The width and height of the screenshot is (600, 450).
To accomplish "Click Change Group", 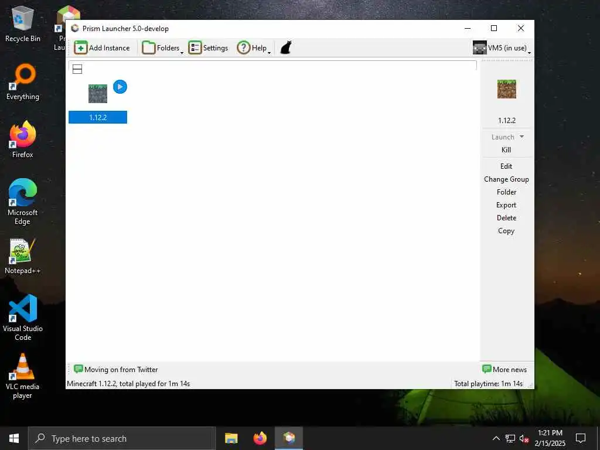I will (506, 179).
